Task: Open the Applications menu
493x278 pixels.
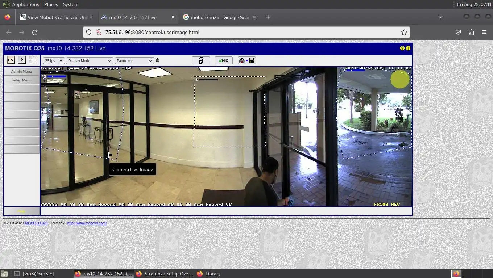Action: (x=25, y=4)
